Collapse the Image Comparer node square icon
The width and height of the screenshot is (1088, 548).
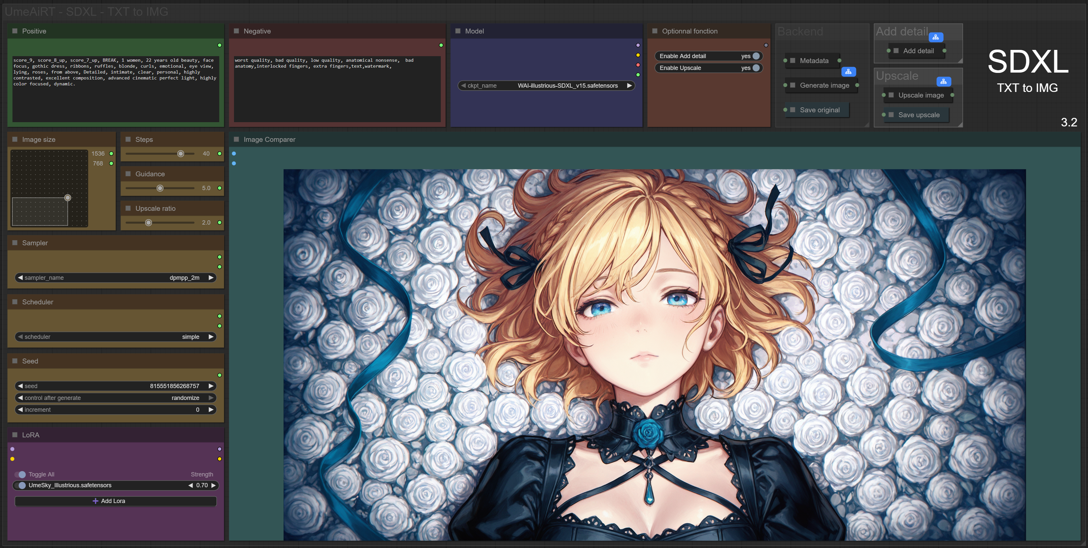pyautogui.click(x=236, y=140)
